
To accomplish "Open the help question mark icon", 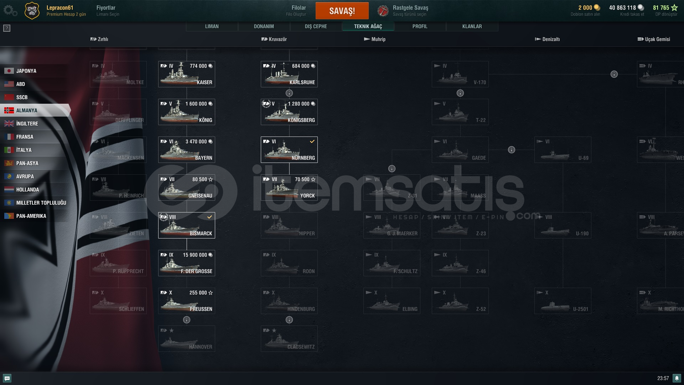I will (x=7, y=28).
